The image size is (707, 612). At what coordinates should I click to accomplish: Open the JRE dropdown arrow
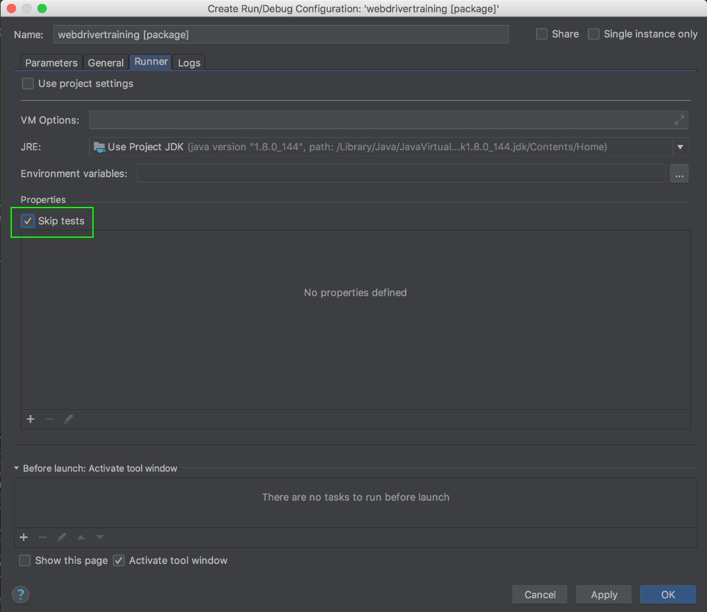[680, 147]
